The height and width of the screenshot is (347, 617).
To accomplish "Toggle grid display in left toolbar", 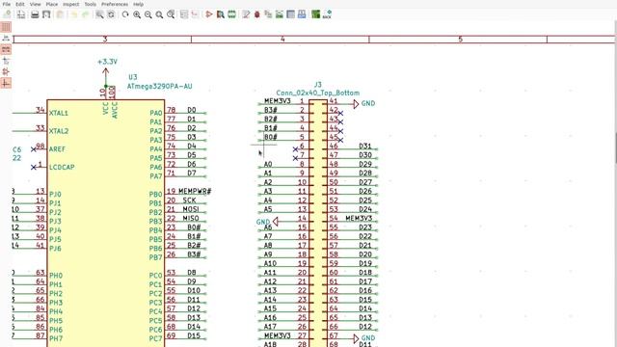I will click(6, 27).
